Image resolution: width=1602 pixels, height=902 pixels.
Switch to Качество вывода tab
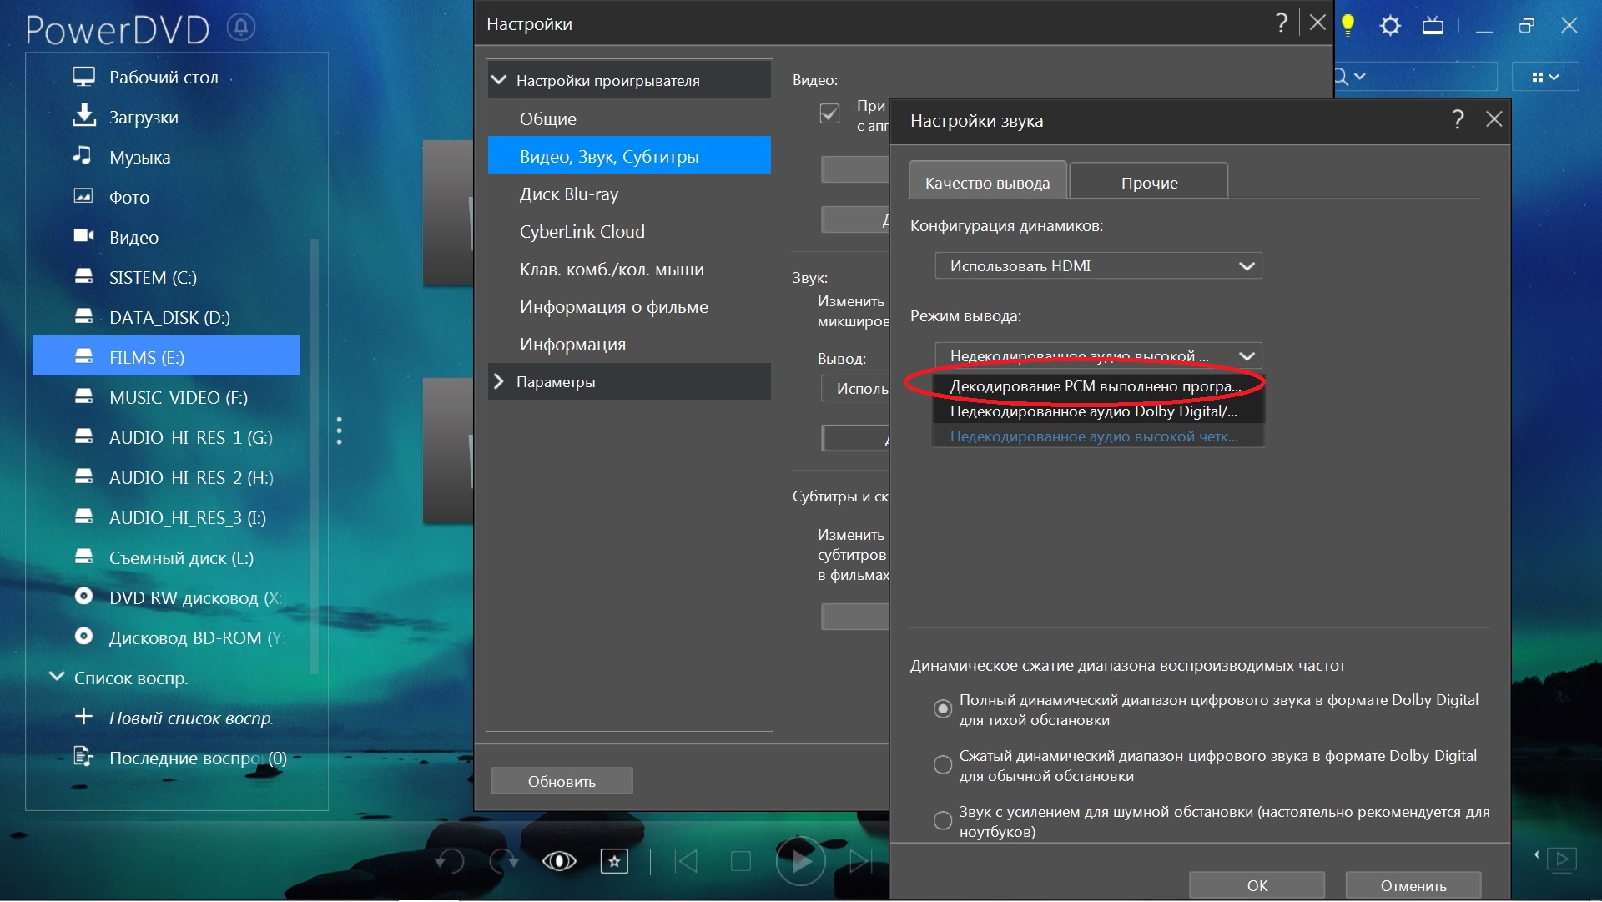coord(988,182)
